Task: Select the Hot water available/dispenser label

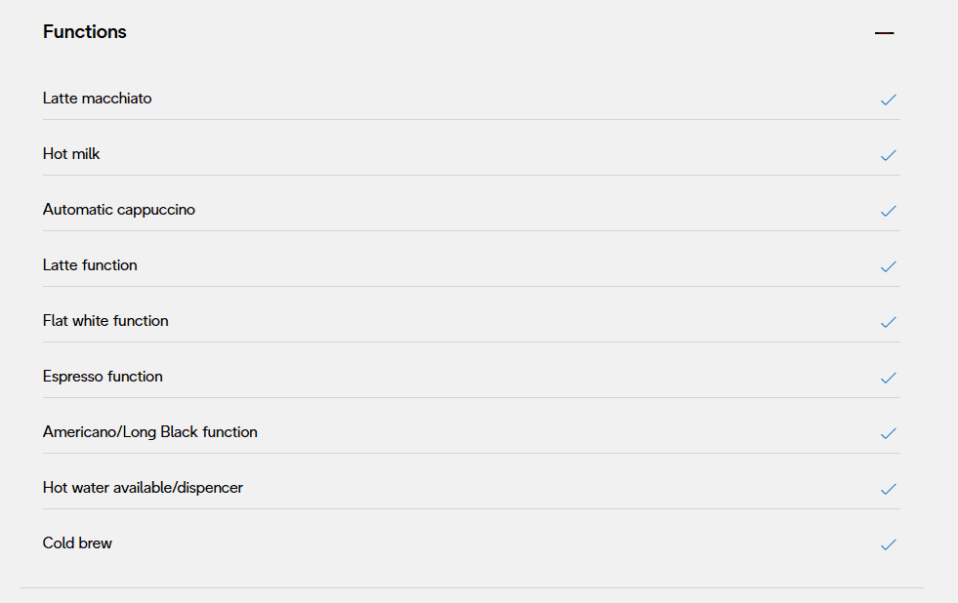Action: pyautogui.click(x=143, y=488)
